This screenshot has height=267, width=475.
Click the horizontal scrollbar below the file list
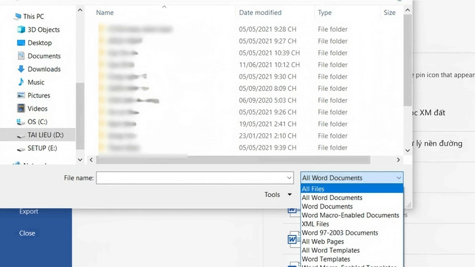230,159
